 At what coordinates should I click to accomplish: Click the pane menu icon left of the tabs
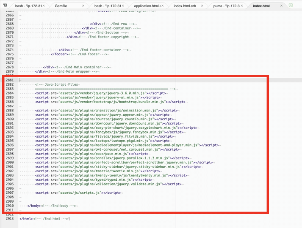point(5,5)
